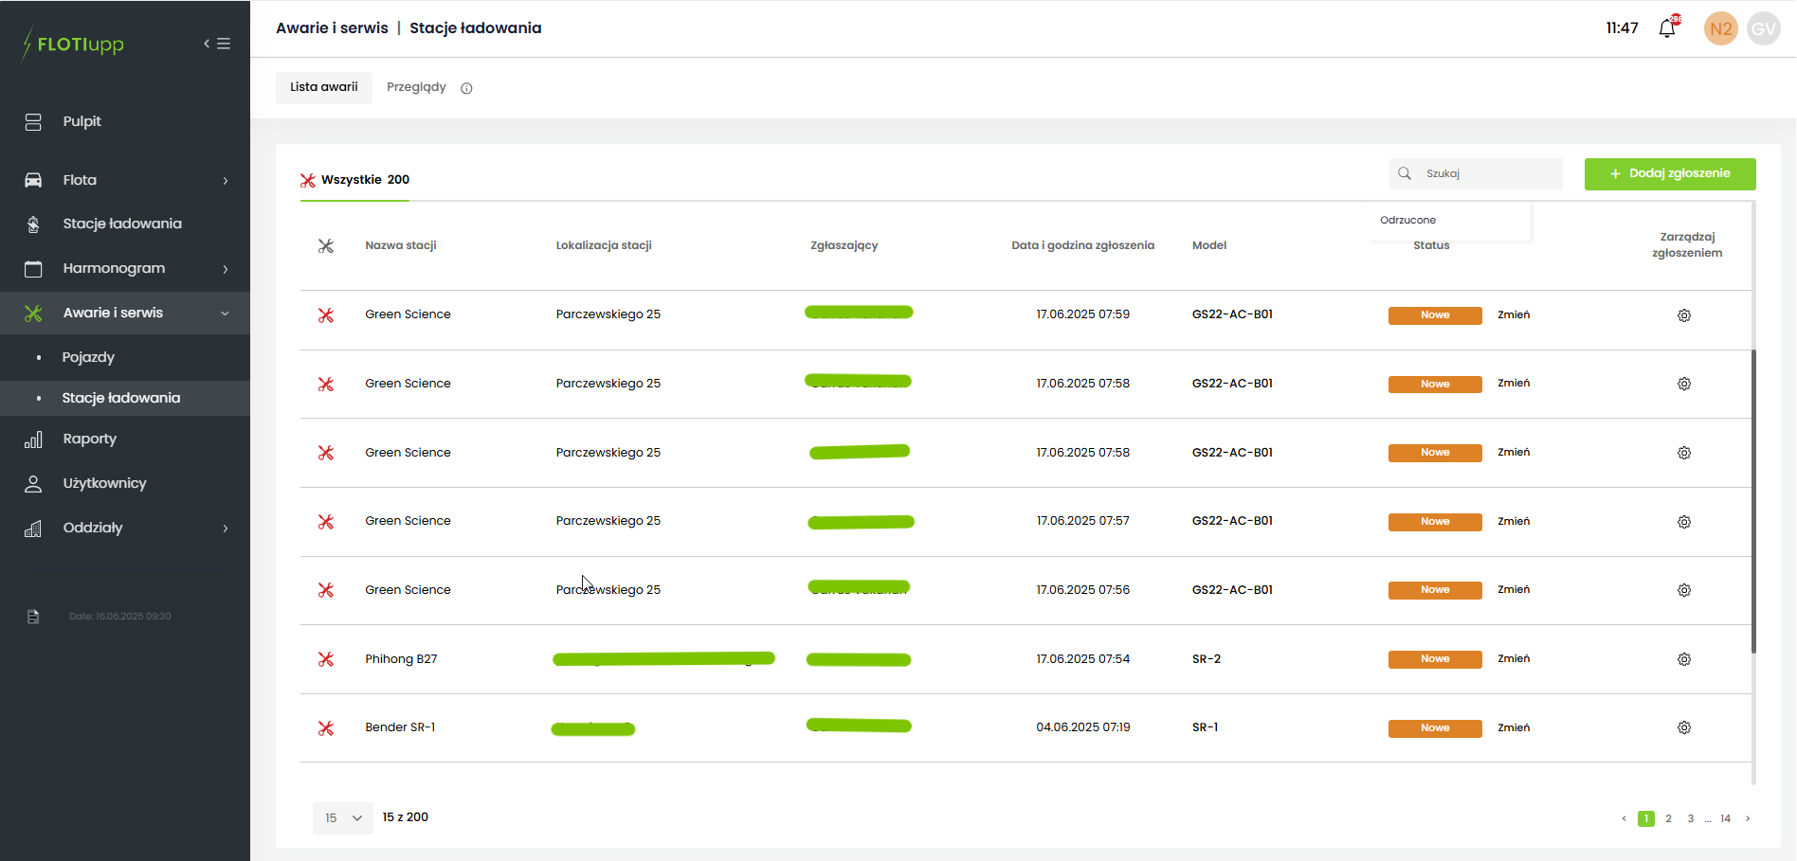This screenshot has height=861, width=1797.
Task: Switch to the Przeglądy tab
Action: point(416,87)
